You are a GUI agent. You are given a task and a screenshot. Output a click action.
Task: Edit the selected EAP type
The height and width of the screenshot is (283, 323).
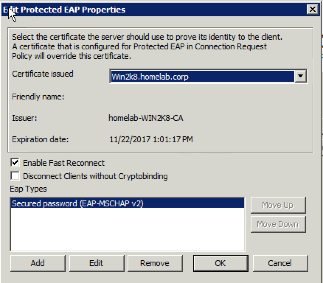97,263
